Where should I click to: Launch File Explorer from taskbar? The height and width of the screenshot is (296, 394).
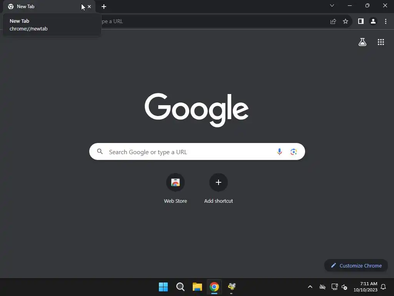click(x=197, y=287)
